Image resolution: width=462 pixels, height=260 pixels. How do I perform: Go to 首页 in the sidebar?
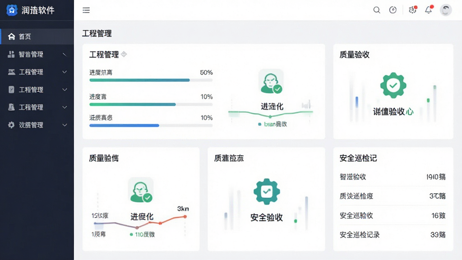[37, 37]
